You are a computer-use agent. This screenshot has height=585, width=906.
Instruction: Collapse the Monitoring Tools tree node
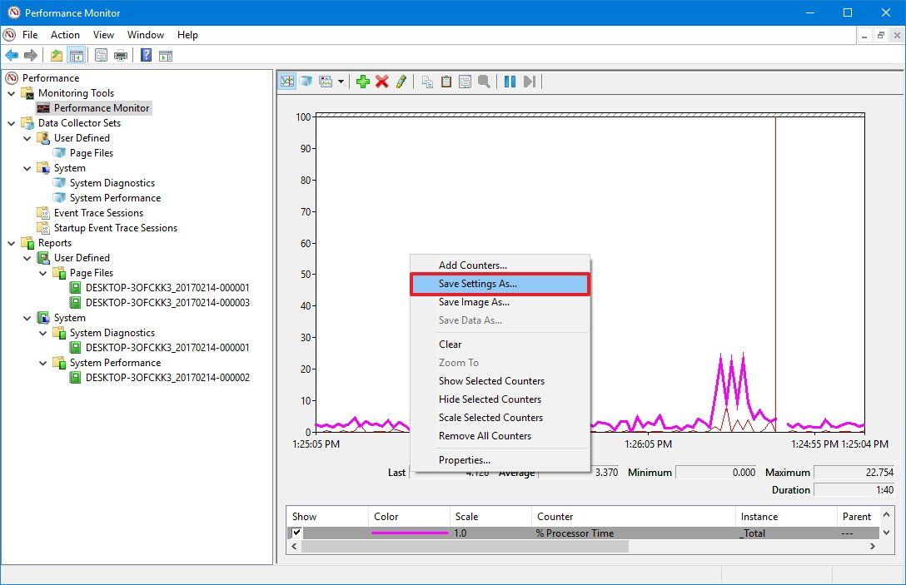(x=11, y=92)
